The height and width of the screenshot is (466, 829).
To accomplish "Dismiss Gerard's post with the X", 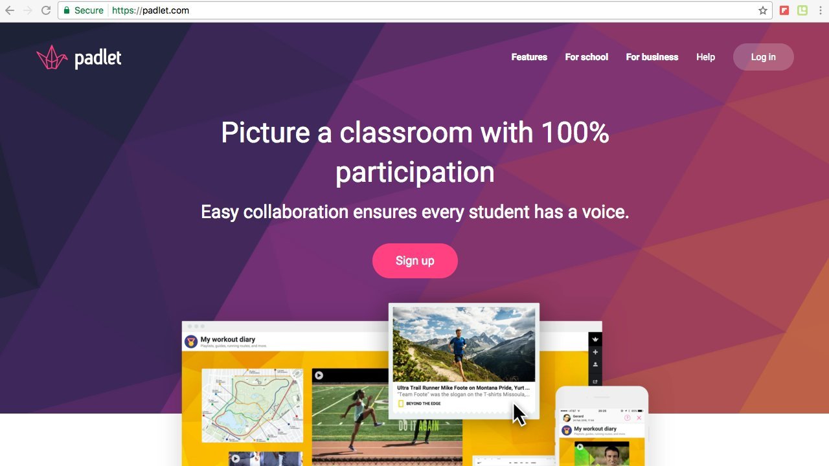I will [x=639, y=417].
